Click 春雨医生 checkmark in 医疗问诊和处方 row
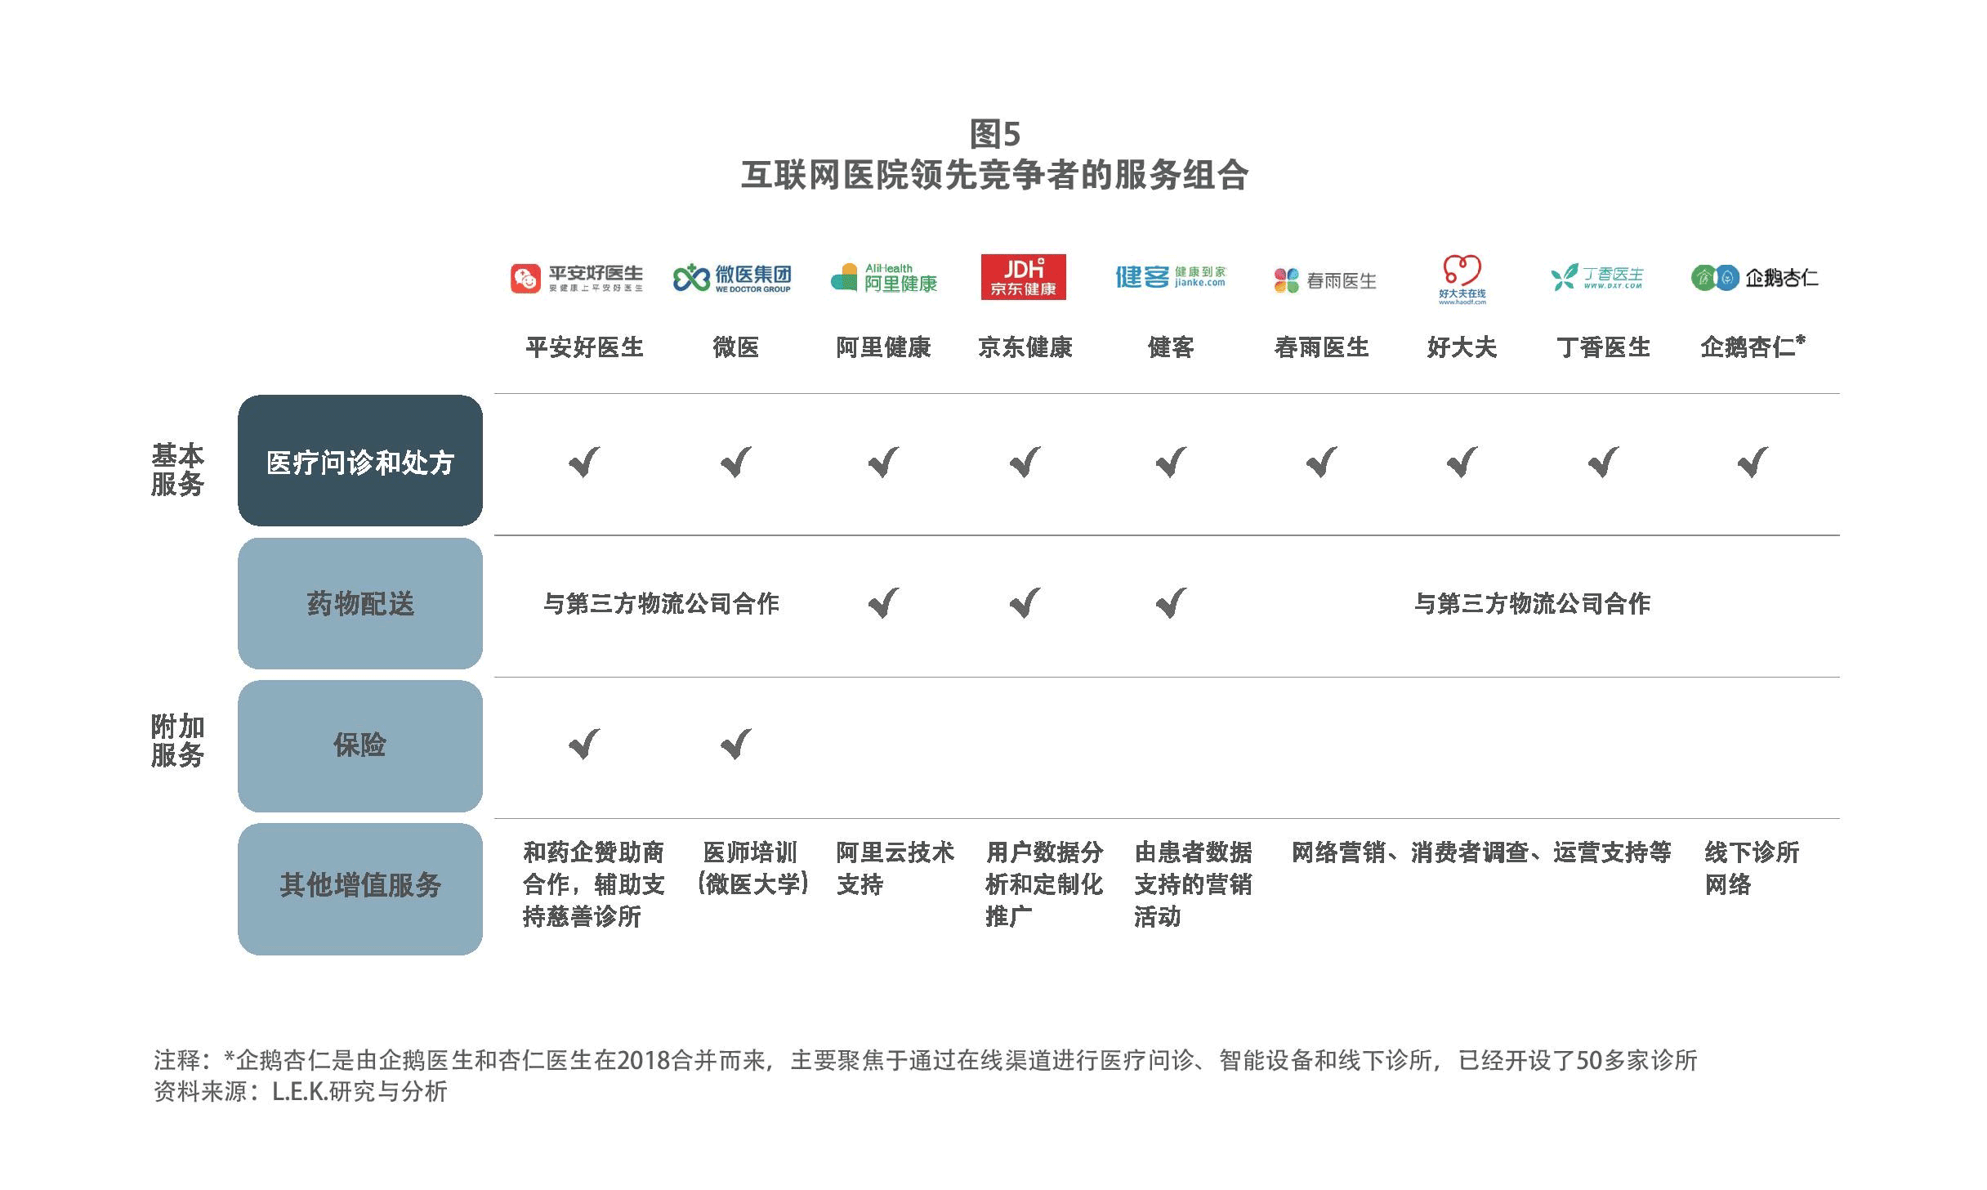The width and height of the screenshot is (1987, 1190). [1321, 463]
